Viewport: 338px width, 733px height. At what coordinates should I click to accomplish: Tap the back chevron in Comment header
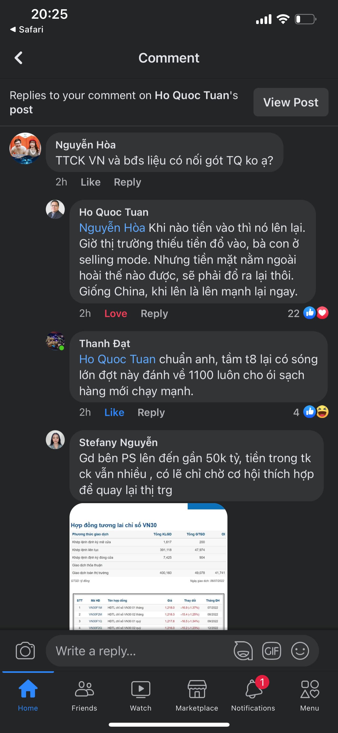[19, 58]
